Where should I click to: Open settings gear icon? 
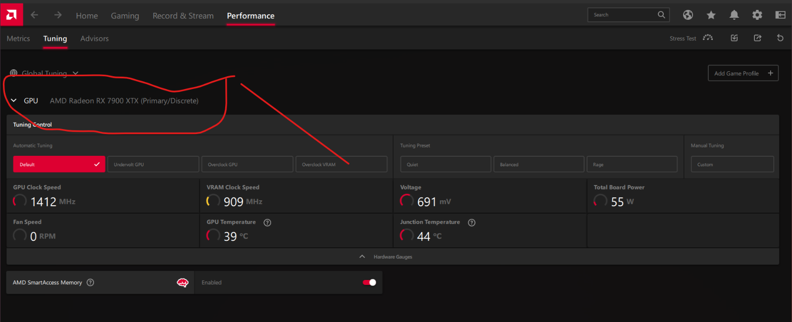click(757, 15)
